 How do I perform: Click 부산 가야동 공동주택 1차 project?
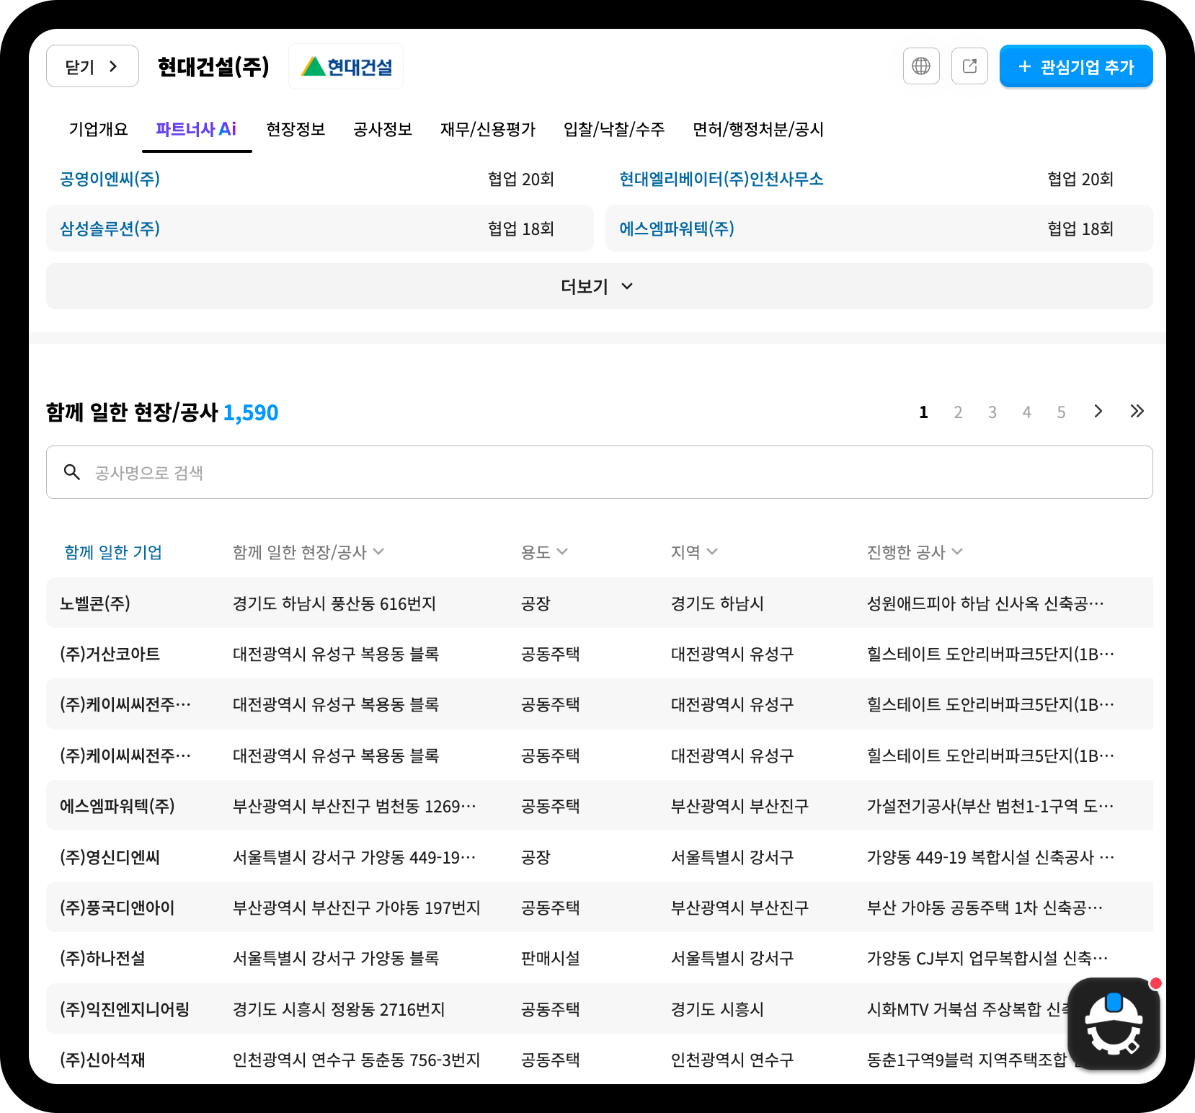pyautogui.click(x=985, y=908)
